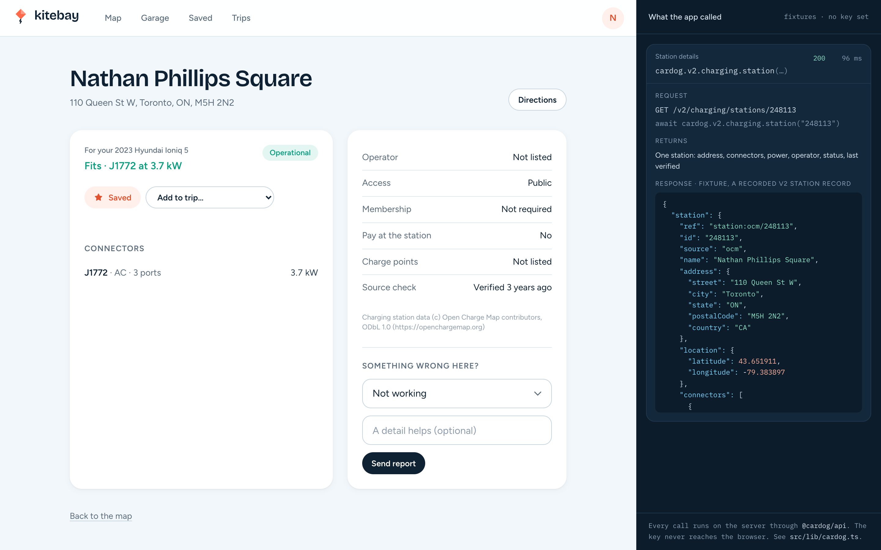The image size is (881, 550).
Task: Open the Trips tab
Action: pos(241,18)
